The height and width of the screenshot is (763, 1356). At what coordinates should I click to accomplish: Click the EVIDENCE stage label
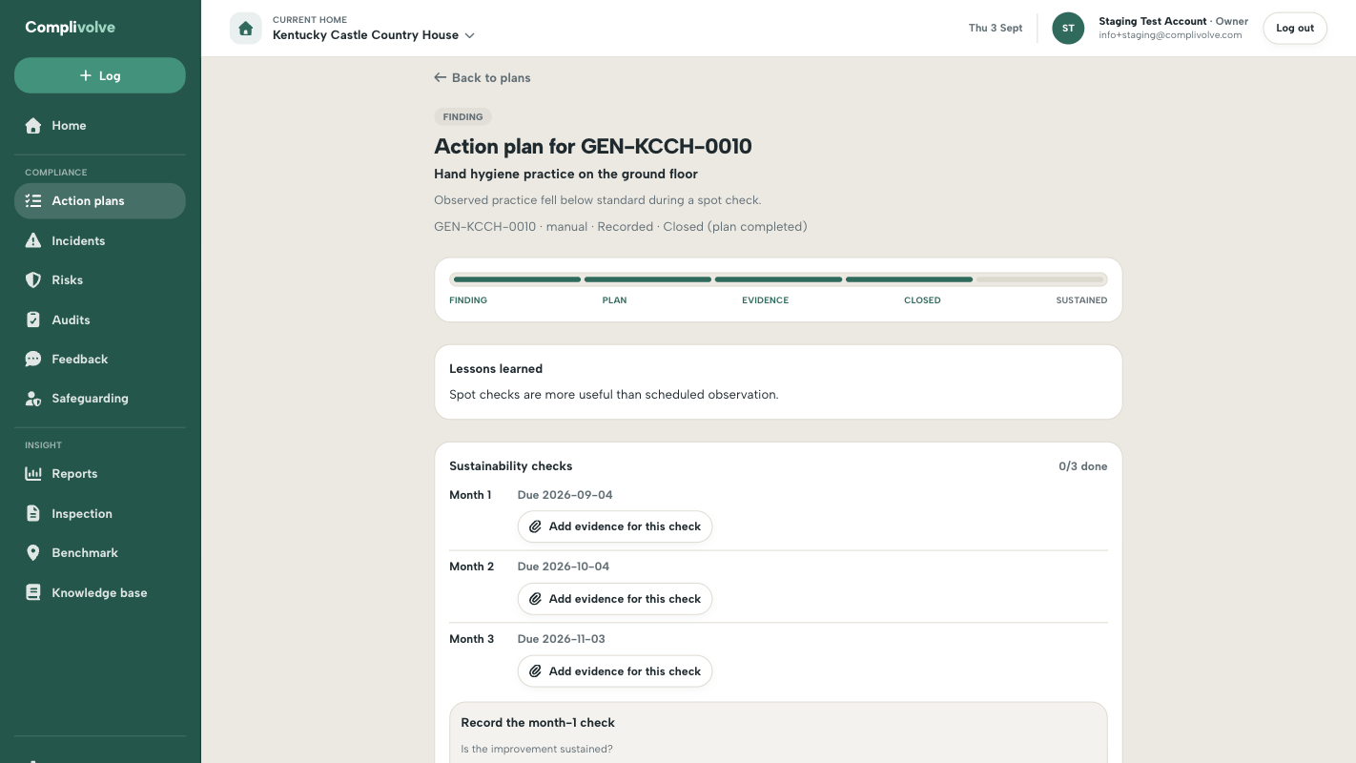pyautogui.click(x=766, y=300)
